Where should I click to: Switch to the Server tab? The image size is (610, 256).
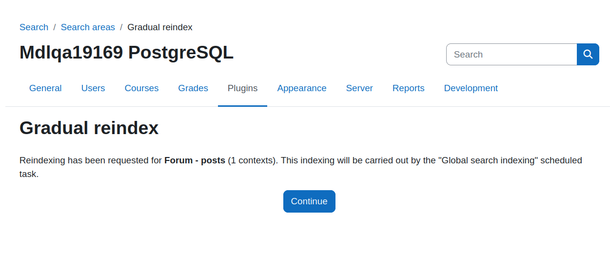[x=359, y=88]
